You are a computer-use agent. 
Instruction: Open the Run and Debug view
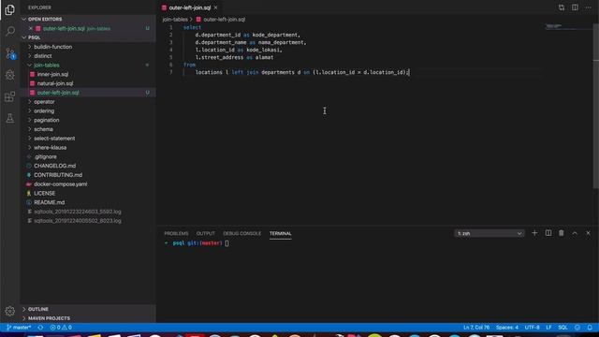coord(10,75)
